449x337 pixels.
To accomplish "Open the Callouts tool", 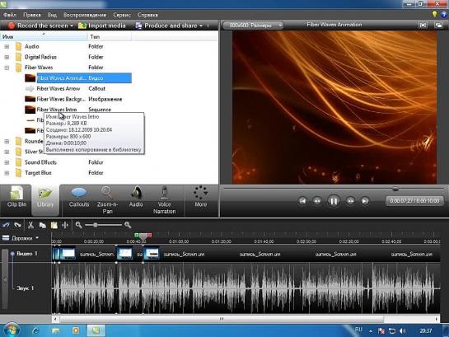I will coord(79,197).
